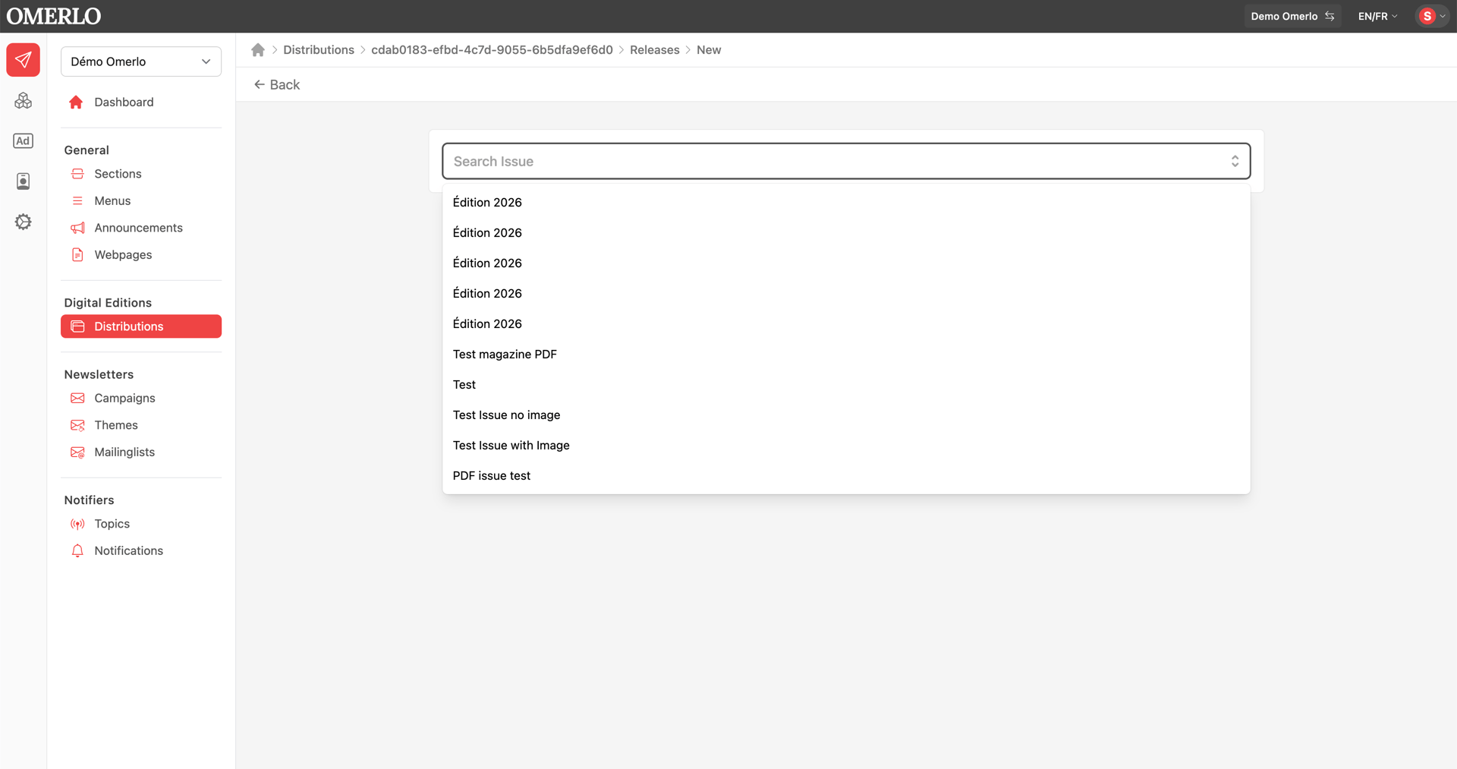Select Test Issue no image option
Screen dimensions: 1457x769
(846, 415)
